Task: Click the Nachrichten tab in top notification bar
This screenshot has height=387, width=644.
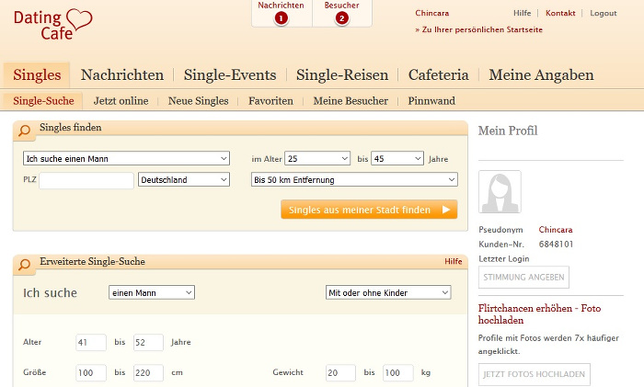Action: click(x=282, y=13)
